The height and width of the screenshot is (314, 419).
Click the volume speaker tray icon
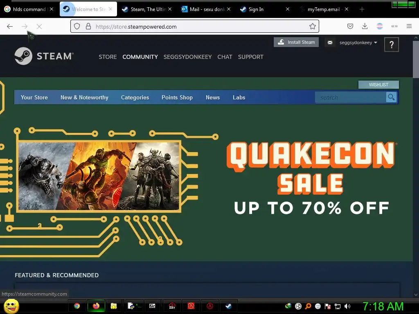tap(347, 306)
